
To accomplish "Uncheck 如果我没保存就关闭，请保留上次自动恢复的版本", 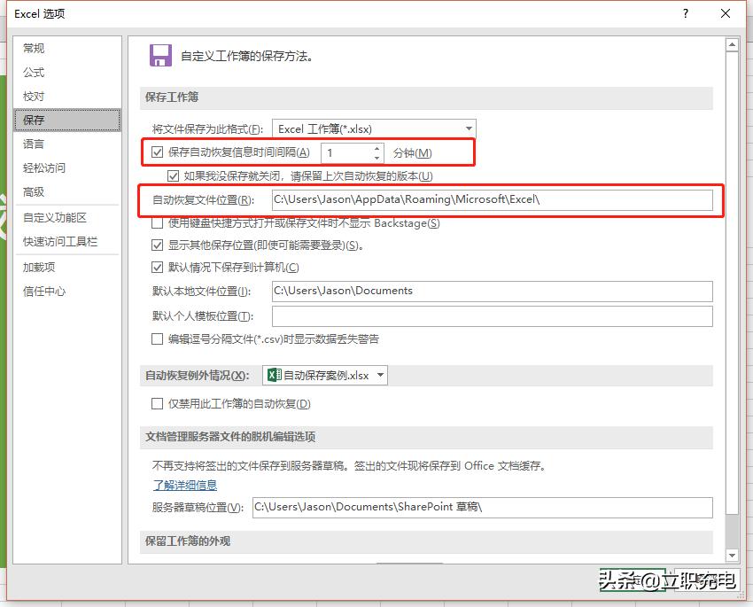I will (x=174, y=175).
